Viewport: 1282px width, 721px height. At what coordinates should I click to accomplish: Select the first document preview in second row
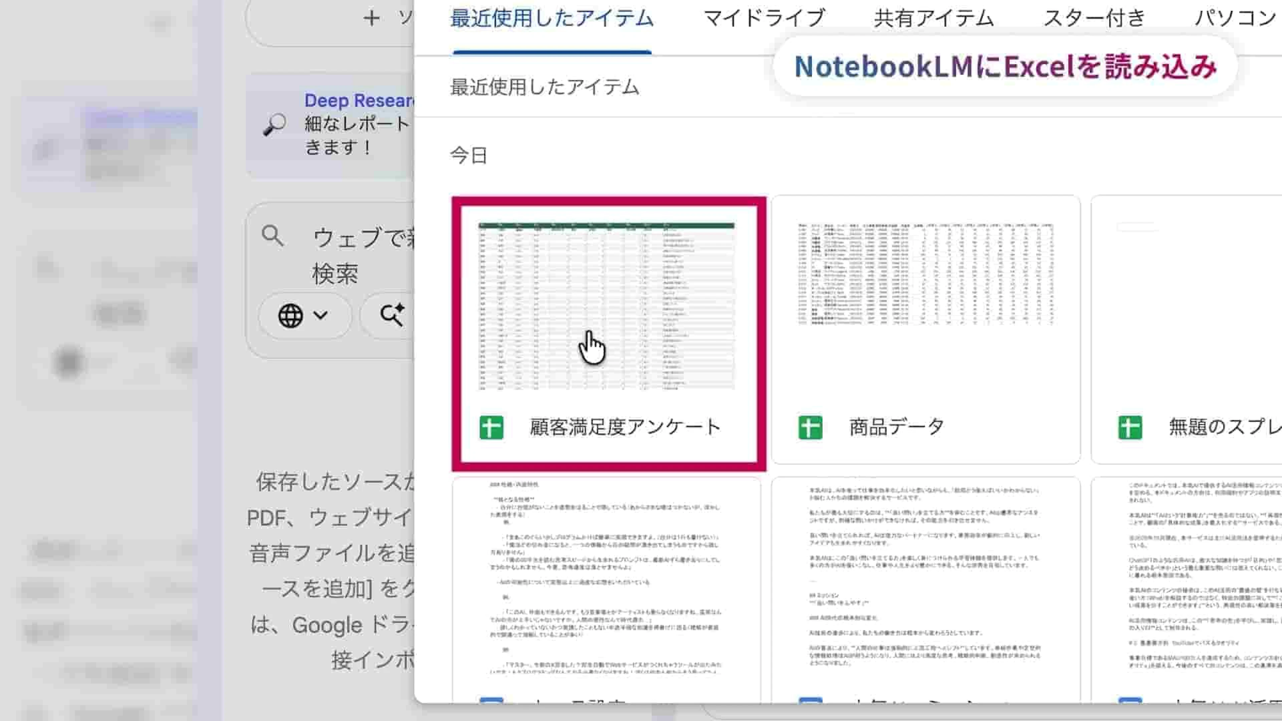(x=606, y=577)
